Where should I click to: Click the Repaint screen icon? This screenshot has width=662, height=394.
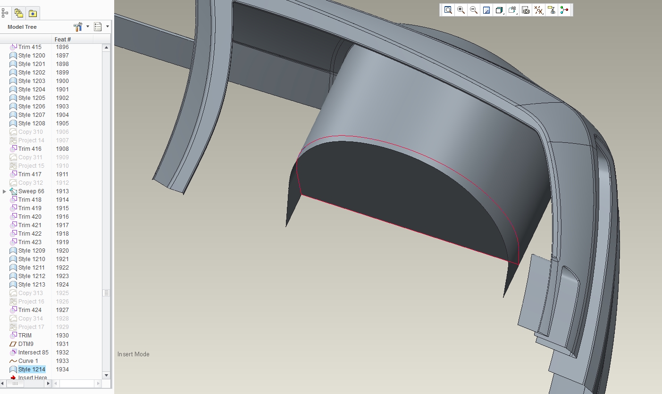click(487, 10)
